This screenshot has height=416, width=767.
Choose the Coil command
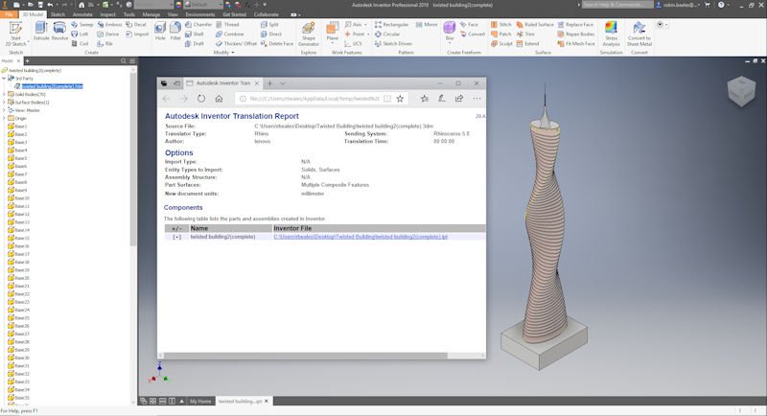(80, 43)
